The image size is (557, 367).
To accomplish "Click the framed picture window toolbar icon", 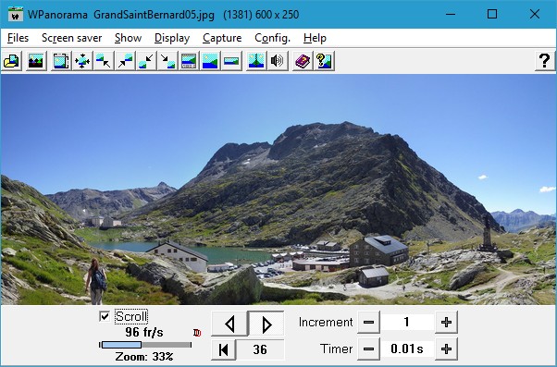I will point(61,61).
